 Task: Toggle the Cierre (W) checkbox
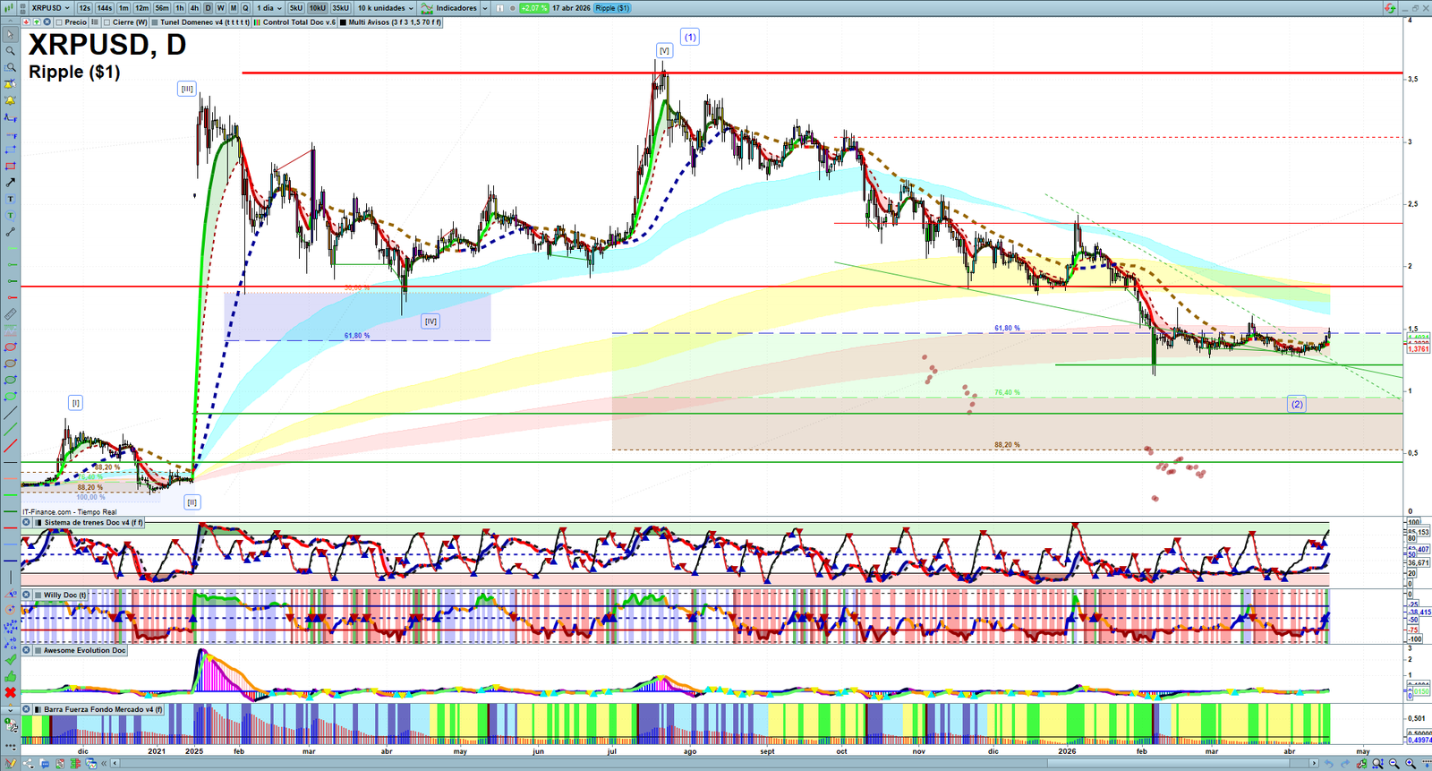pos(107,22)
